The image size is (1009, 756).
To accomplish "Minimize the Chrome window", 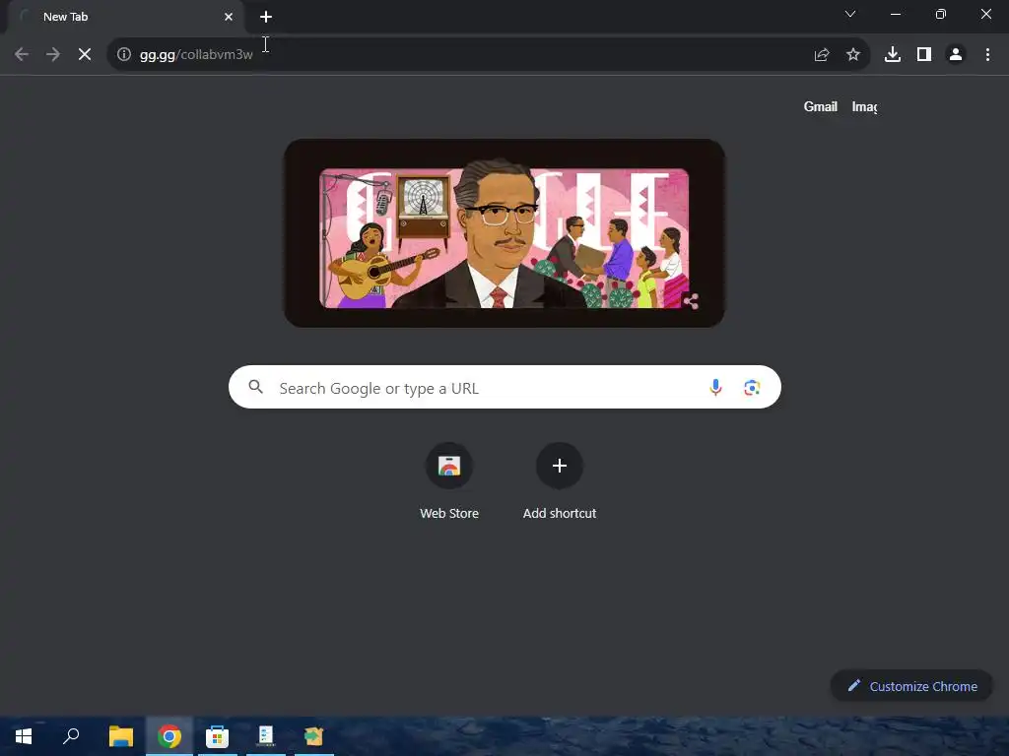I will point(895,14).
